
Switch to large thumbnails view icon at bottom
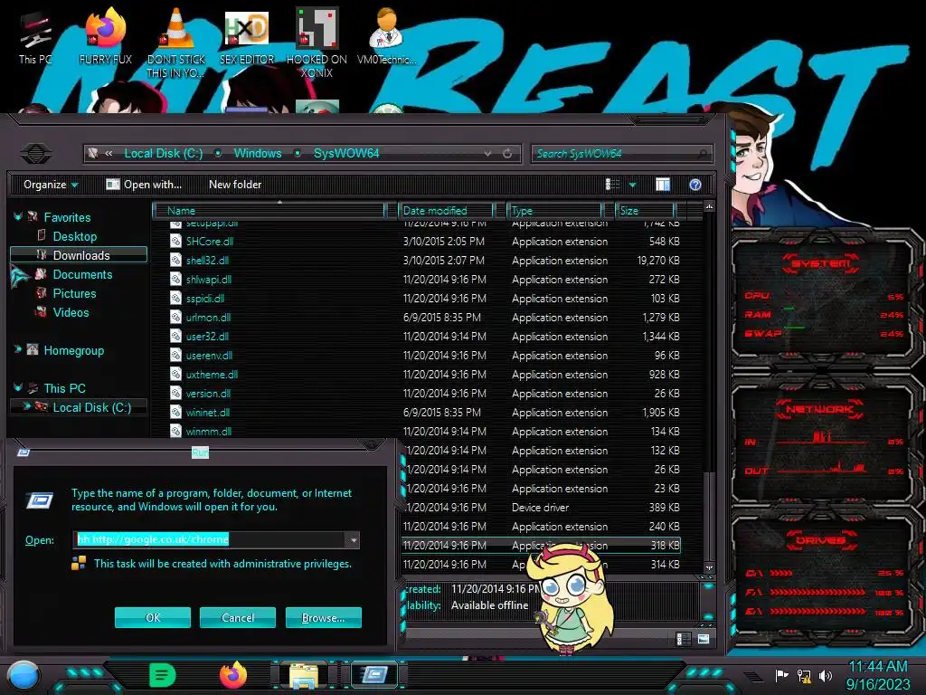point(704,639)
